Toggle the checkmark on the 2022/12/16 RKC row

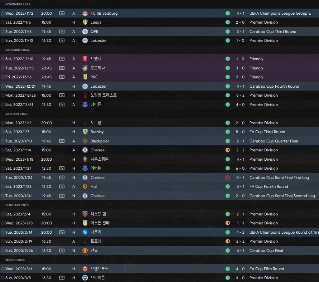pos(3,77)
